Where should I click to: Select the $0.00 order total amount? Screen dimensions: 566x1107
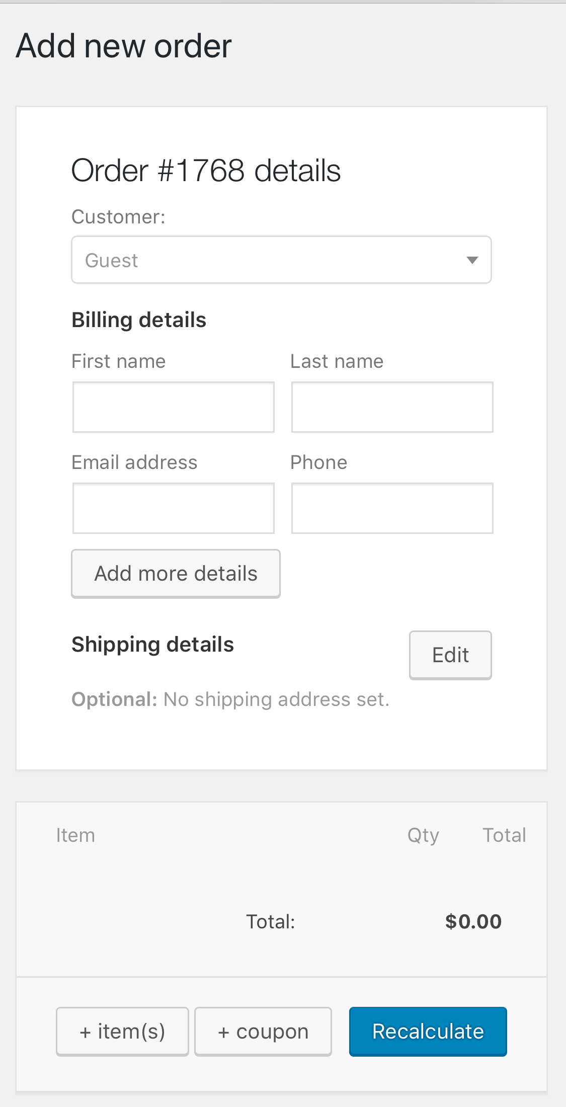click(x=473, y=922)
